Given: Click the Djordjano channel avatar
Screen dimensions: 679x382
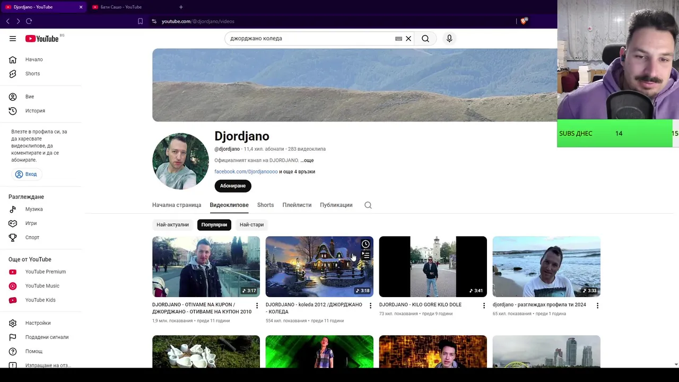Looking at the screenshot, I should (180, 161).
